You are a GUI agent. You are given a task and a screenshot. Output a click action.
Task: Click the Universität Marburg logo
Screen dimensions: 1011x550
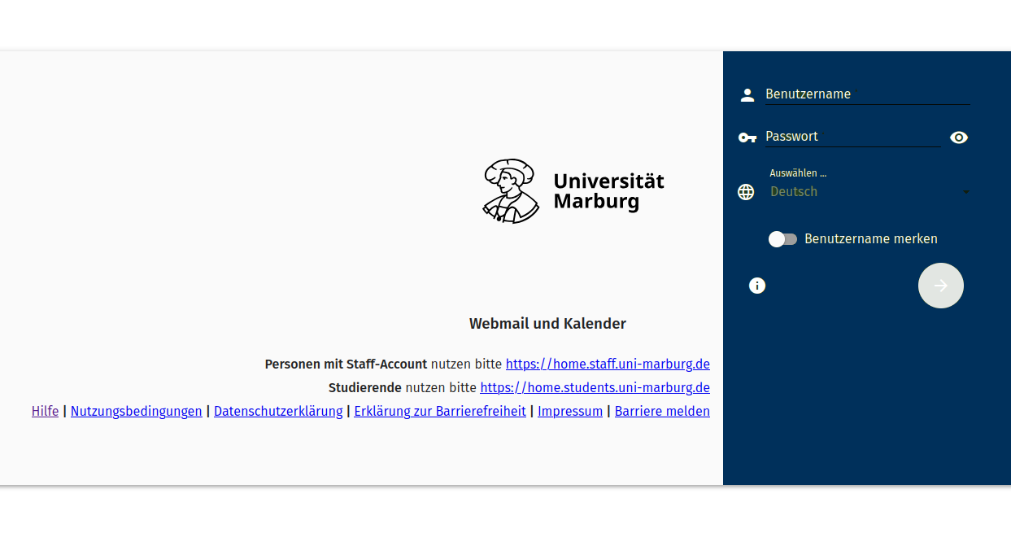point(573,191)
